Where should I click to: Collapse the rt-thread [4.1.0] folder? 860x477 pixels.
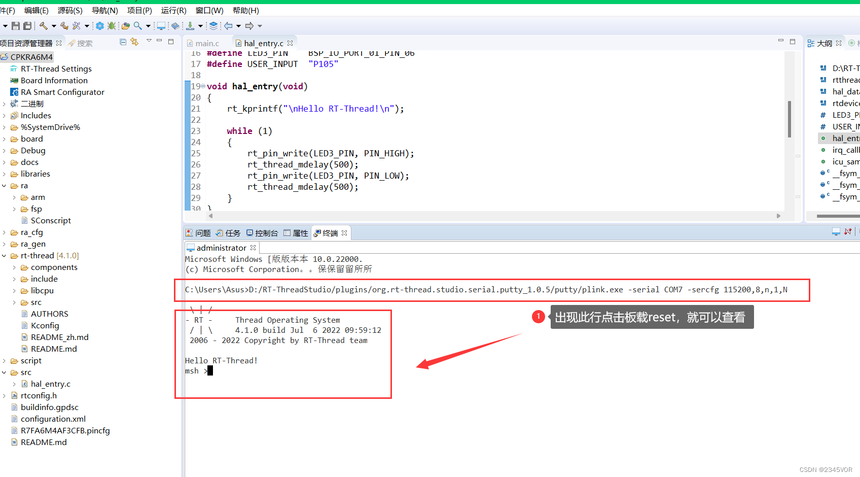point(4,256)
